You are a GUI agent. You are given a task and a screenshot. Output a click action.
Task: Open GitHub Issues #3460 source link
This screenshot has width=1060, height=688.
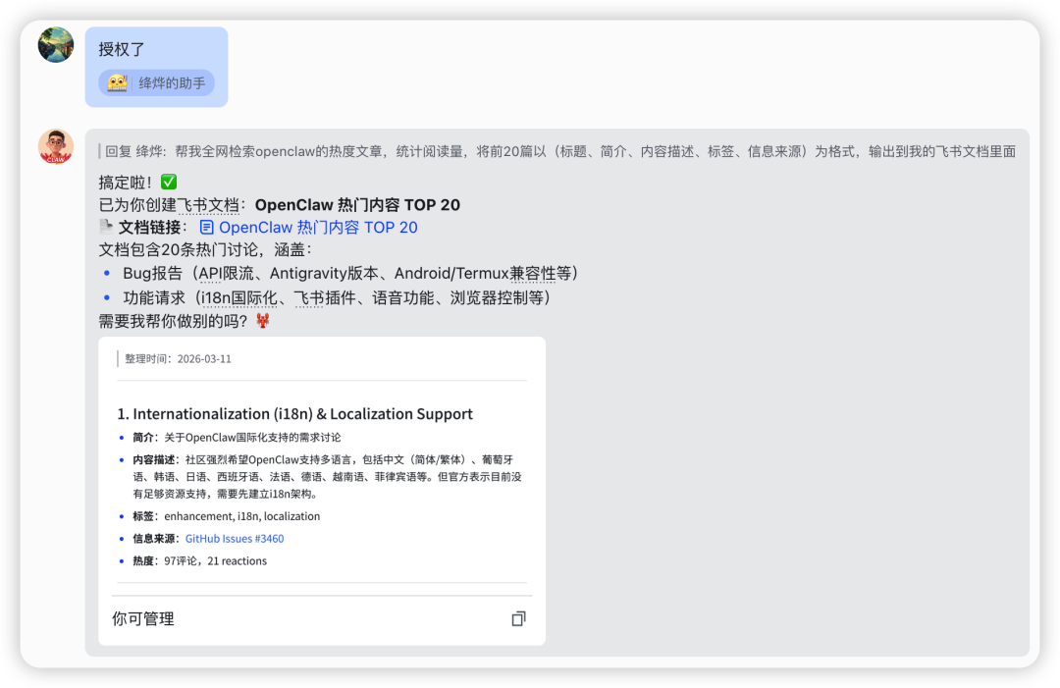235,539
